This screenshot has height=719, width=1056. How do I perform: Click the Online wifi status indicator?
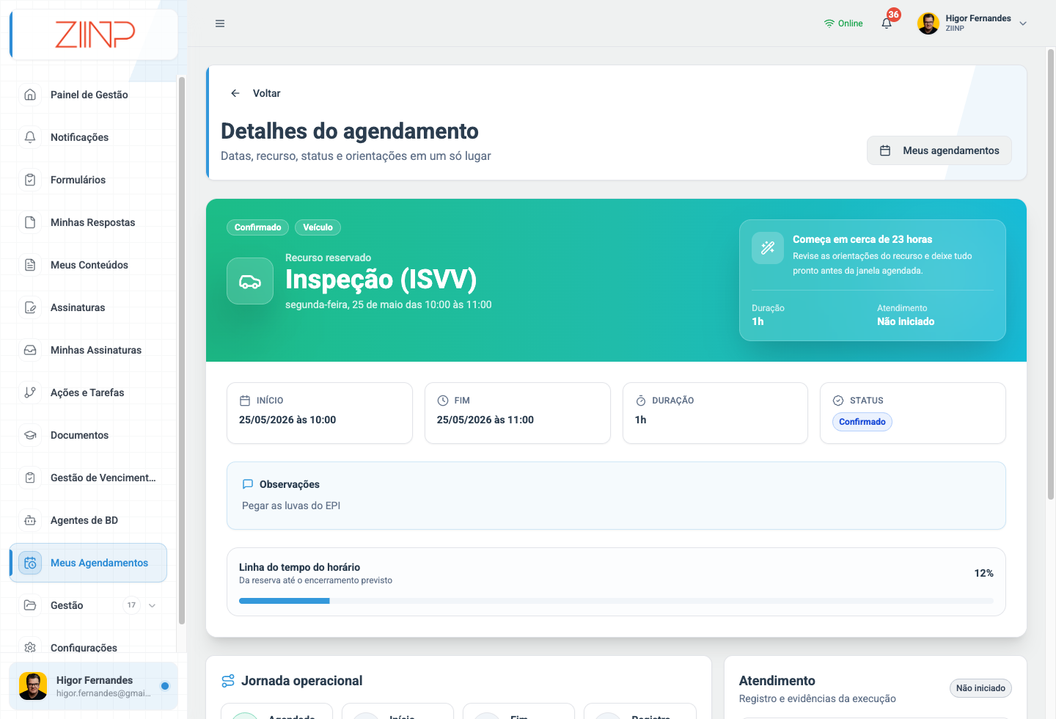(x=843, y=23)
